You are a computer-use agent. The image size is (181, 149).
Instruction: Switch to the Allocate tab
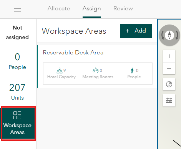(59, 8)
